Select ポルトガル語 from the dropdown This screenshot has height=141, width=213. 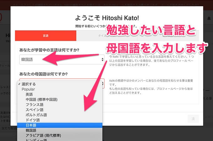click(60, 115)
